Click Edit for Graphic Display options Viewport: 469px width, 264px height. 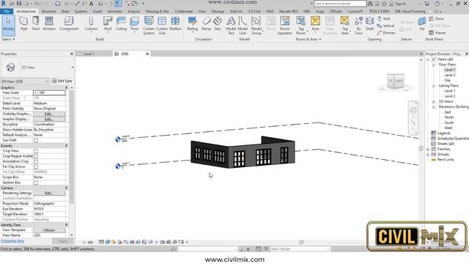(49, 119)
